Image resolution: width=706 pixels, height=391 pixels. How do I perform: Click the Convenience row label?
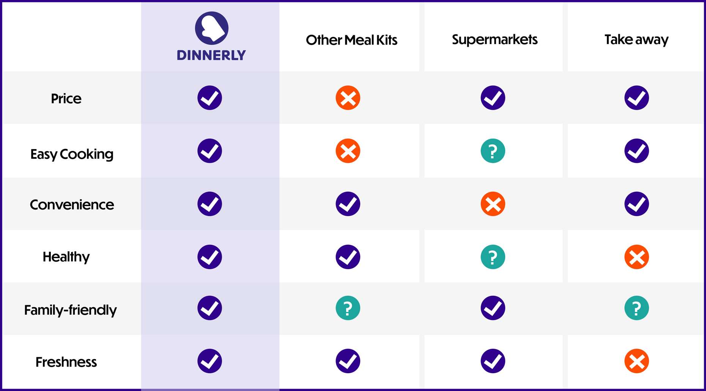tap(72, 205)
